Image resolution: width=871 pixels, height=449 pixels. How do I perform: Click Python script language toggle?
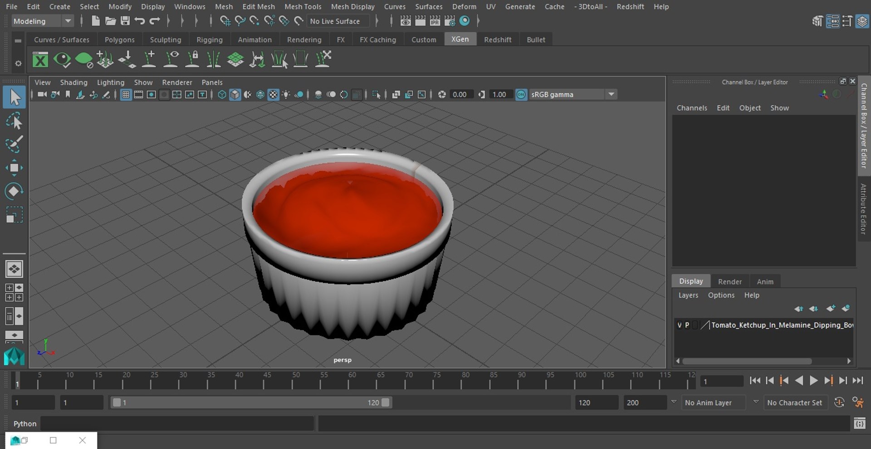pos(24,424)
